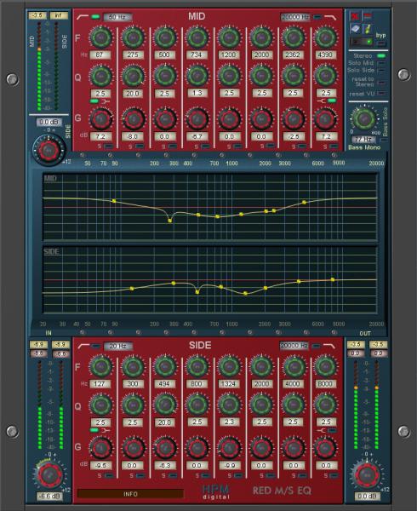Click the SIDE low-pass curve symbol
The image size is (417, 511).
(329, 346)
